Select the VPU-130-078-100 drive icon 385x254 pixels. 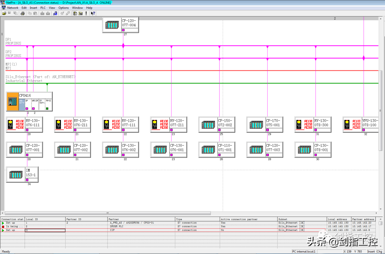coord(352,125)
